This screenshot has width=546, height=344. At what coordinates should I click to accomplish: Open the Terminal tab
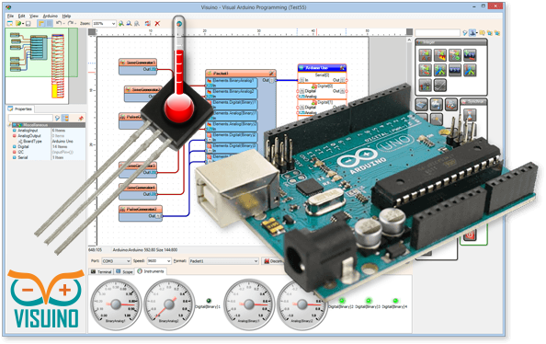point(101,271)
